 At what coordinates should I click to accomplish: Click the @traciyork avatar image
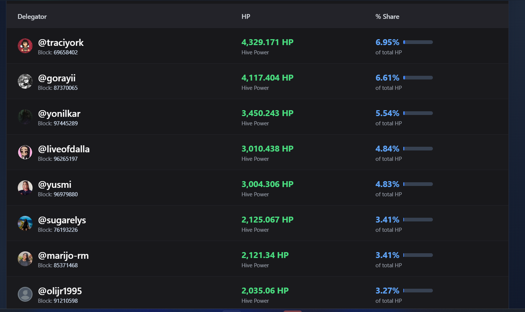[x=25, y=46]
